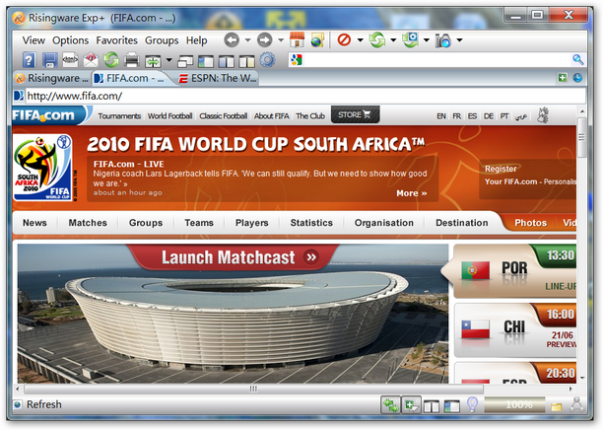
Task: Open the Options menu
Action: [71, 40]
